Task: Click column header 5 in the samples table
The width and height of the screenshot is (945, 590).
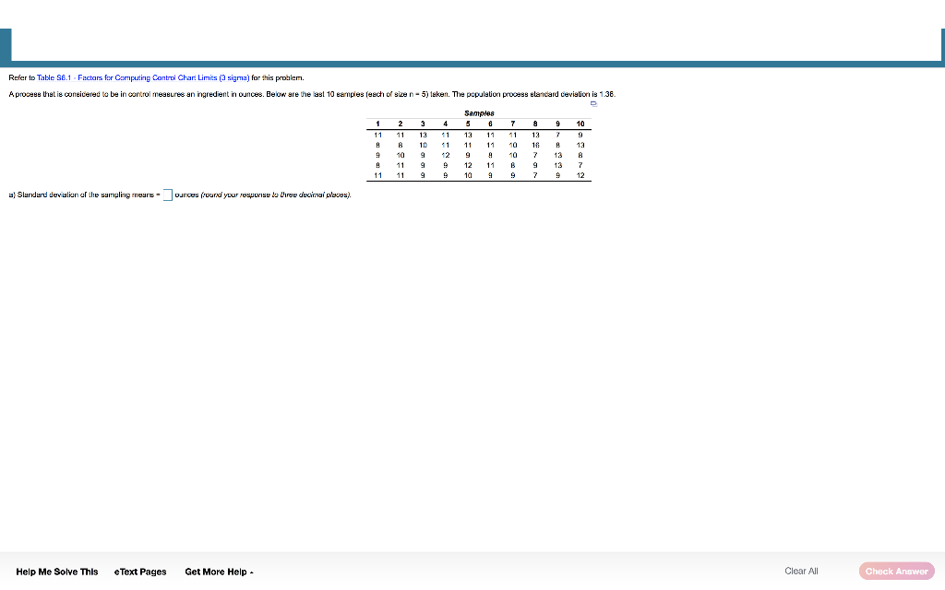Action: (467, 124)
